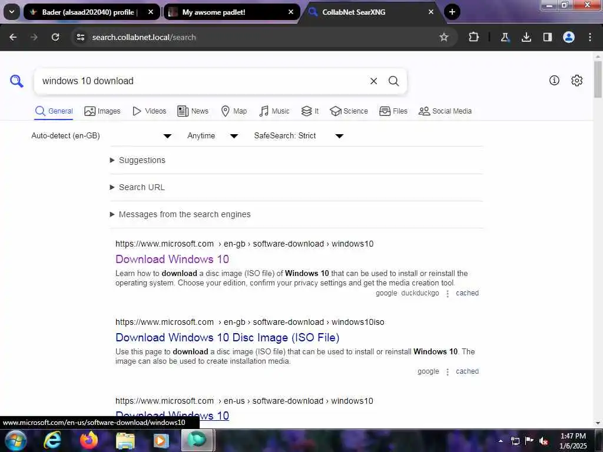Click the microsoft.com en-us windows10 URL

[244, 401]
